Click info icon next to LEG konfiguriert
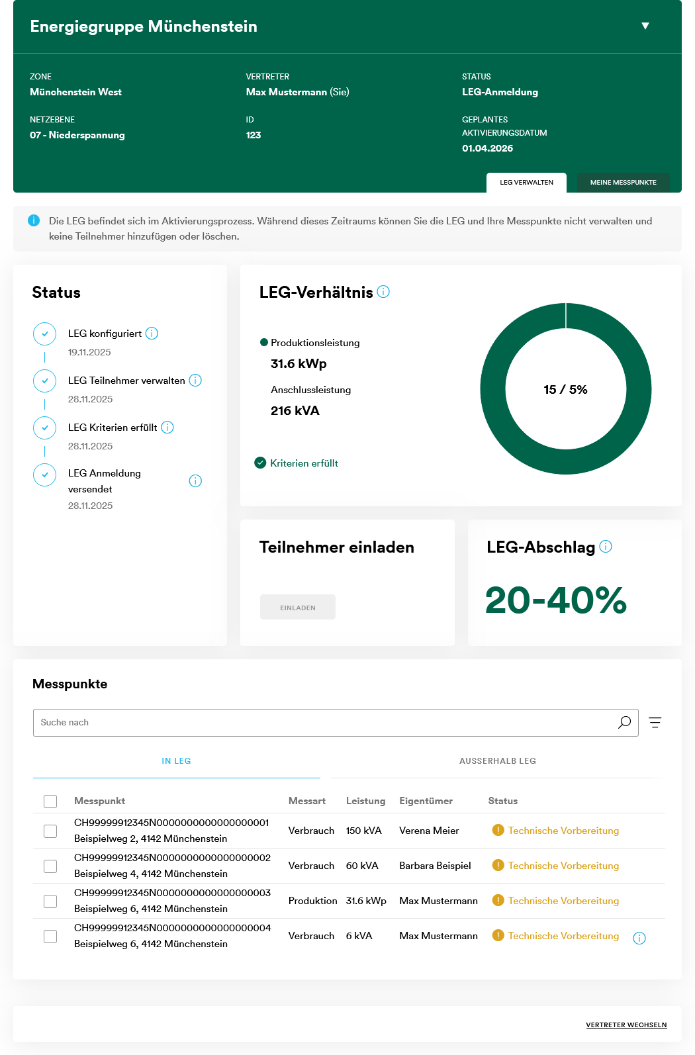Image resolution: width=695 pixels, height=1055 pixels. click(152, 334)
